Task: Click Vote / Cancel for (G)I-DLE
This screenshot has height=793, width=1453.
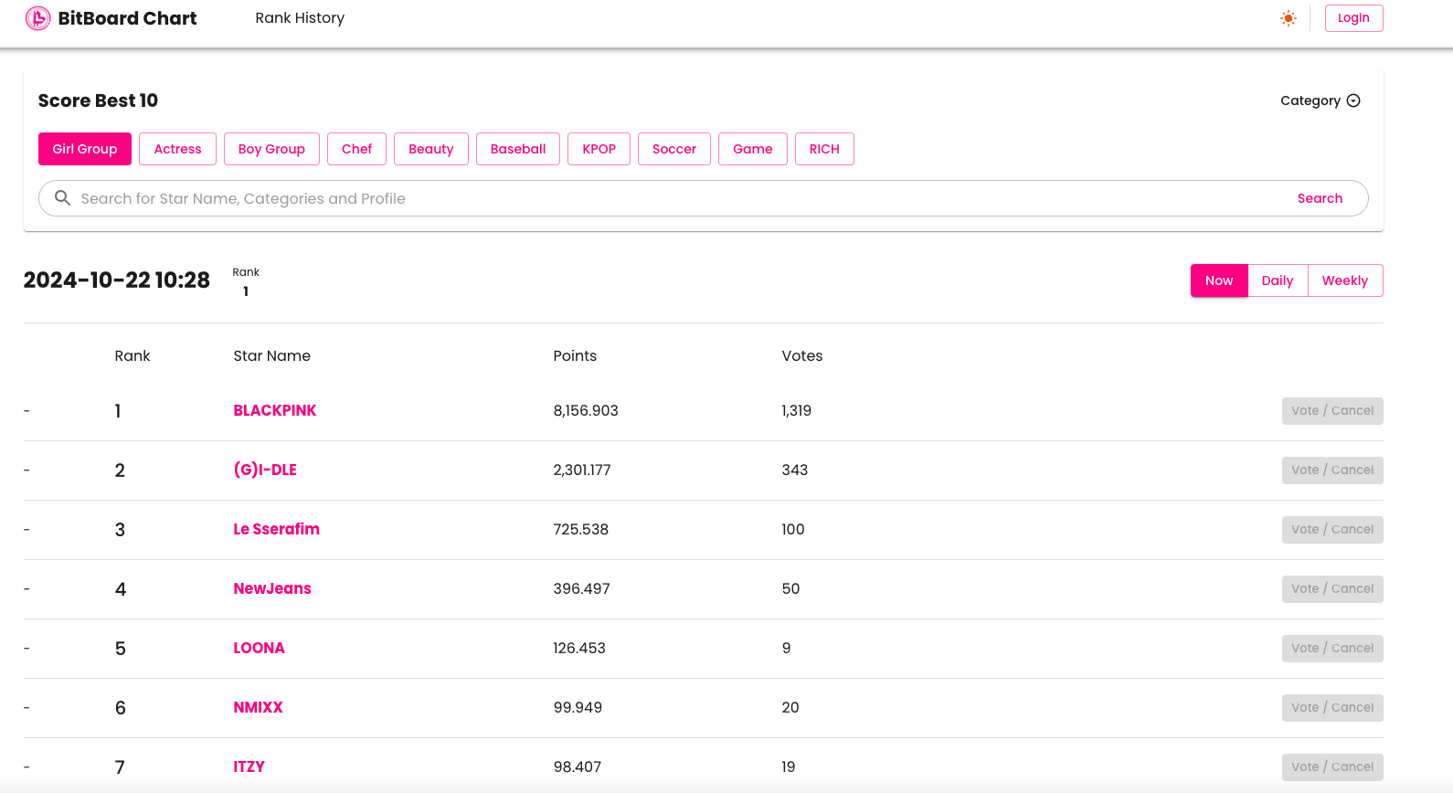Action: 1332,470
